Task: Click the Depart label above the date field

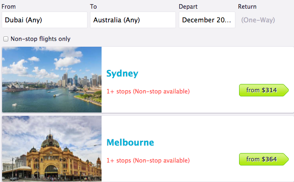Action: point(188,7)
